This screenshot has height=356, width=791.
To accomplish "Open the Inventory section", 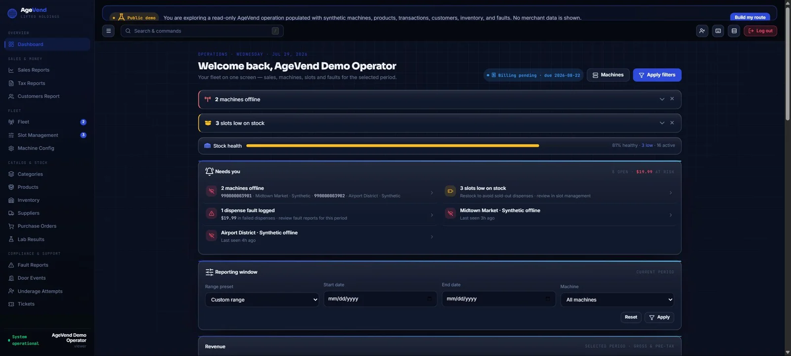I will (x=47, y=200).
